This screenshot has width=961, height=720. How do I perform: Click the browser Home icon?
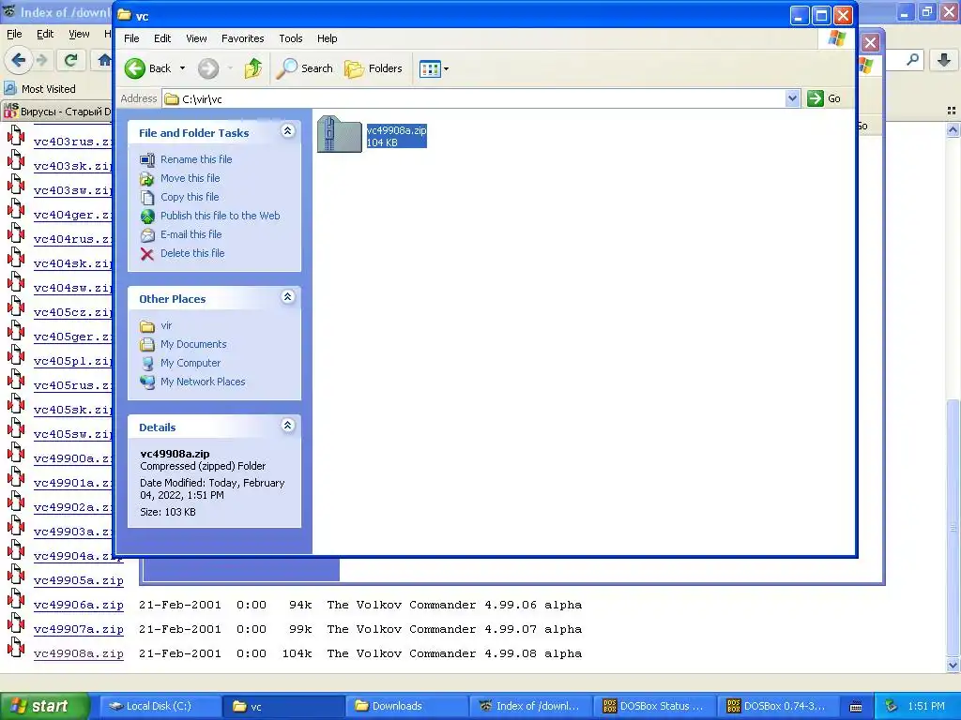click(104, 60)
